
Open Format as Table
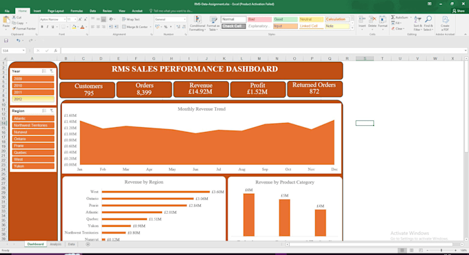[x=213, y=23]
